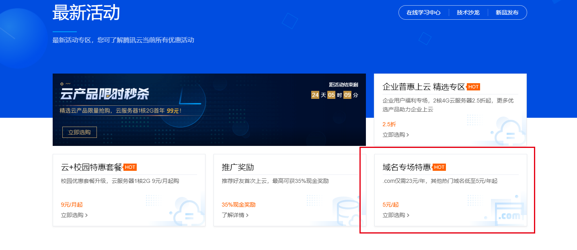Image resolution: width=577 pixels, height=250 pixels.
Task: Click HOT badge on 域名专场特惠 card
Action: click(439, 167)
